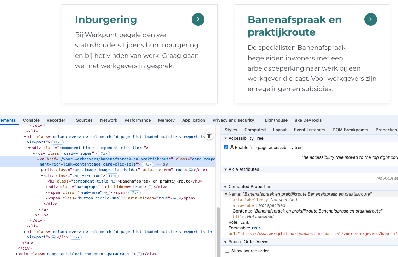Expand the card-image image-placeholder div

42,170
